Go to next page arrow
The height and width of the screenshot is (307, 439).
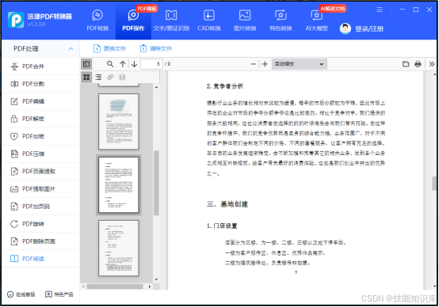click(135, 64)
